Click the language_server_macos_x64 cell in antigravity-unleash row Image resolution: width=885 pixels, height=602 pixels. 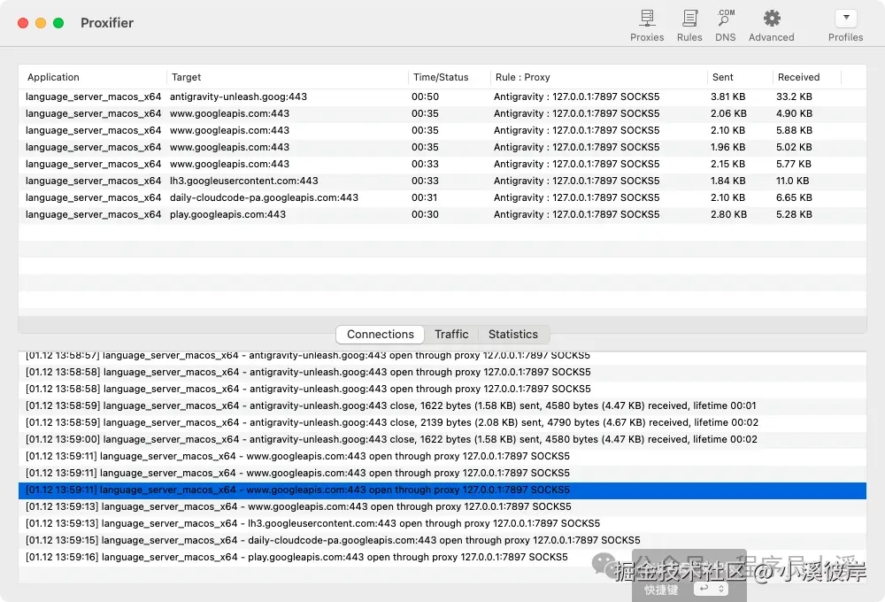pos(93,96)
